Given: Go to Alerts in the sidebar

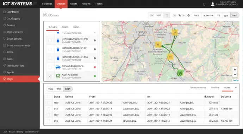Looking at the screenshot, I should (10, 52).
